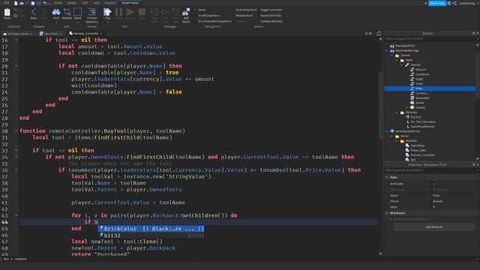Click the new file icon in the quick access bar
Image resolution: width=480 pixels, height=270 pixels.
tap(16, 3)
